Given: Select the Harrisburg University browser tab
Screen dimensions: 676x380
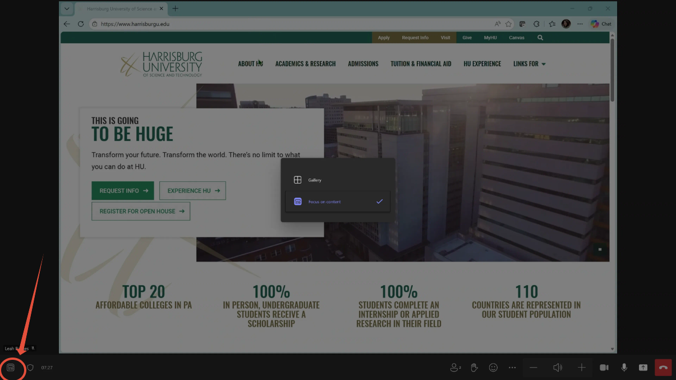Looking at the screenshot, I should [120, 9].
